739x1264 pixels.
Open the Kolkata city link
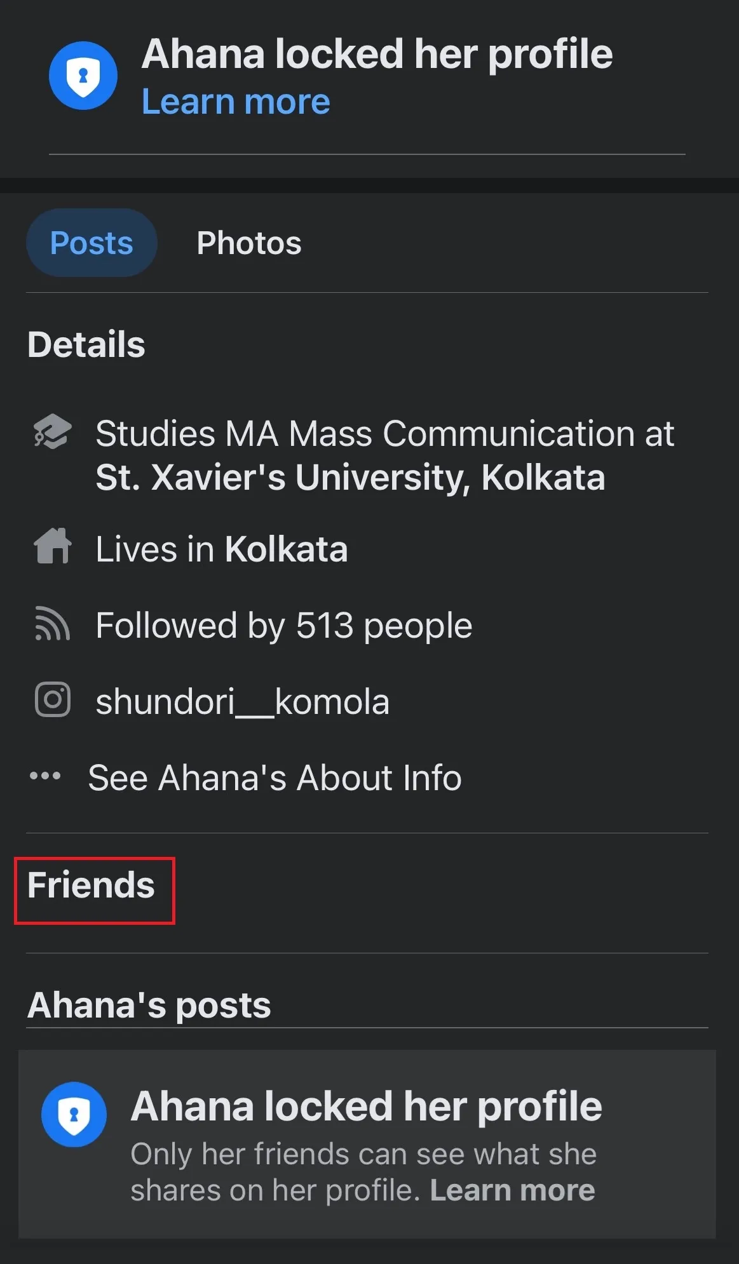coord(286,549)
